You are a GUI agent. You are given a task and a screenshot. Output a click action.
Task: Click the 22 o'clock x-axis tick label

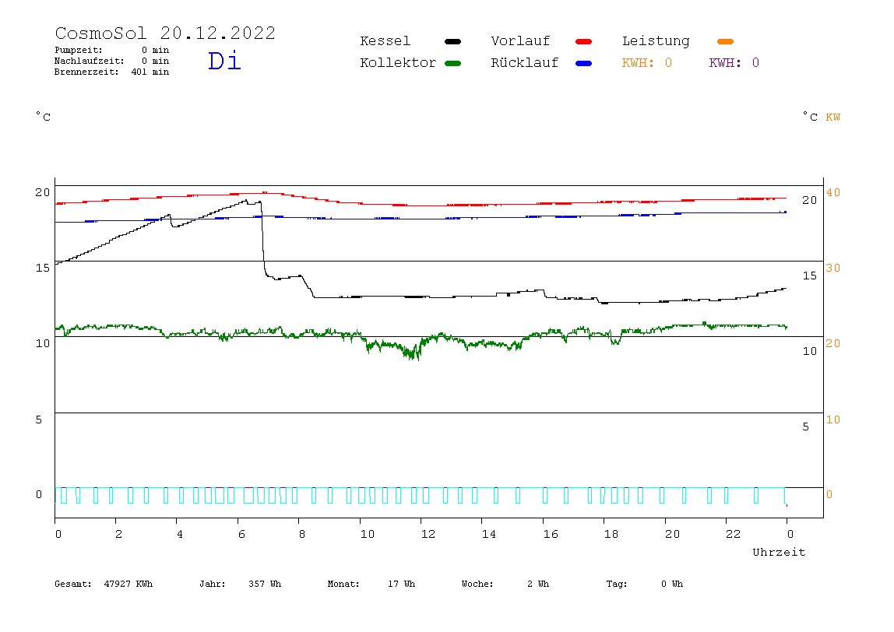733,535
